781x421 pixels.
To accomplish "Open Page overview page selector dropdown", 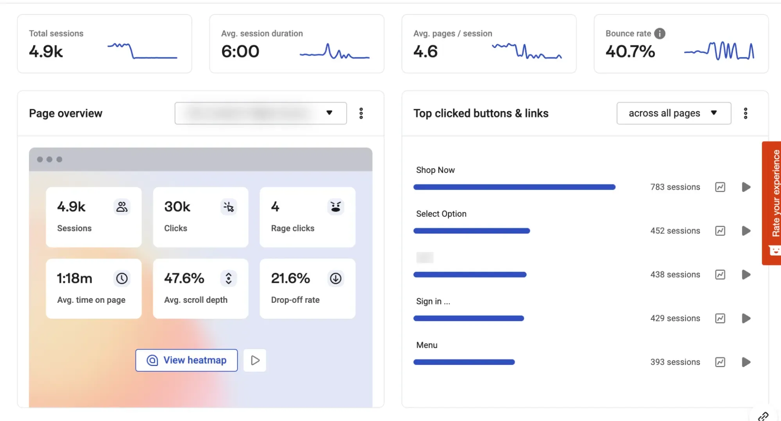I will [260, 113].
